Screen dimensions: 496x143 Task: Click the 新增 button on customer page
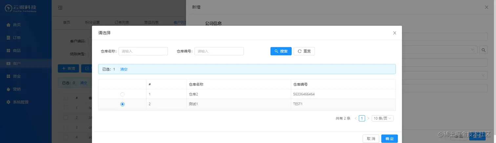68,69
